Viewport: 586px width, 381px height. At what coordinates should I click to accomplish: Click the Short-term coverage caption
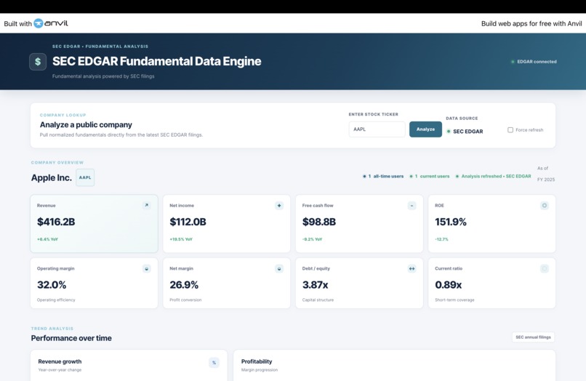click(x=454, y=300)
